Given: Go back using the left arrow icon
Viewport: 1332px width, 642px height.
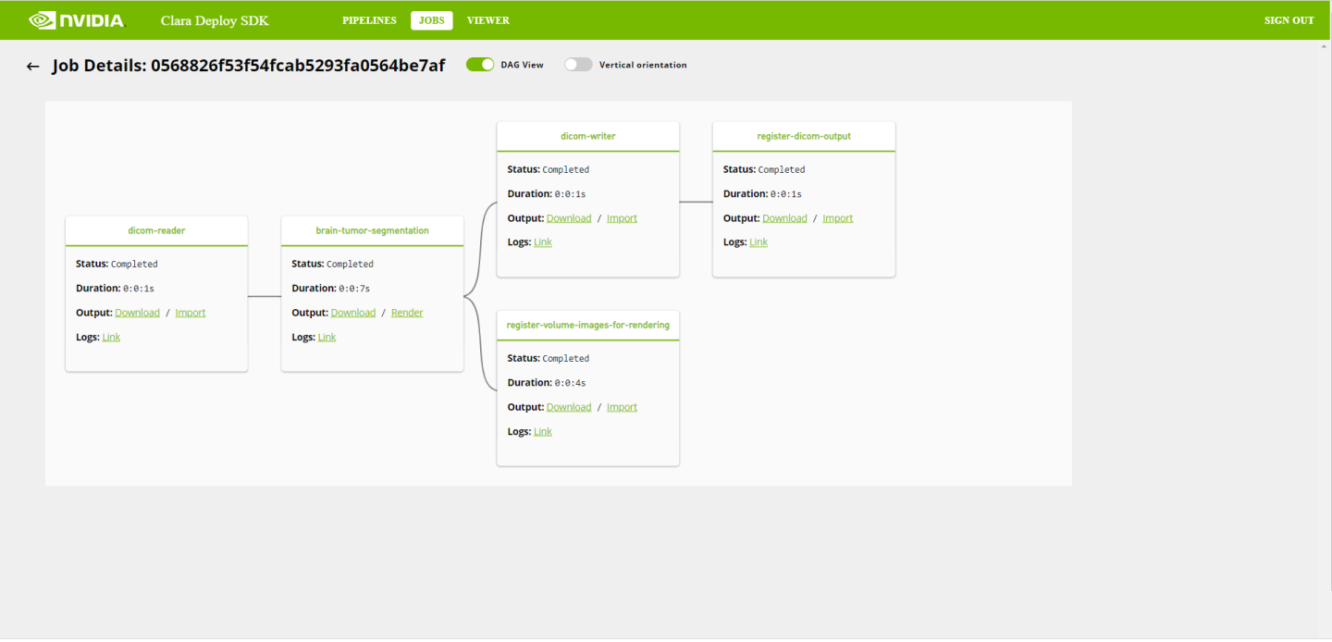Looking at the screenshot, I should pyautogui.click(x=33, y=67).
